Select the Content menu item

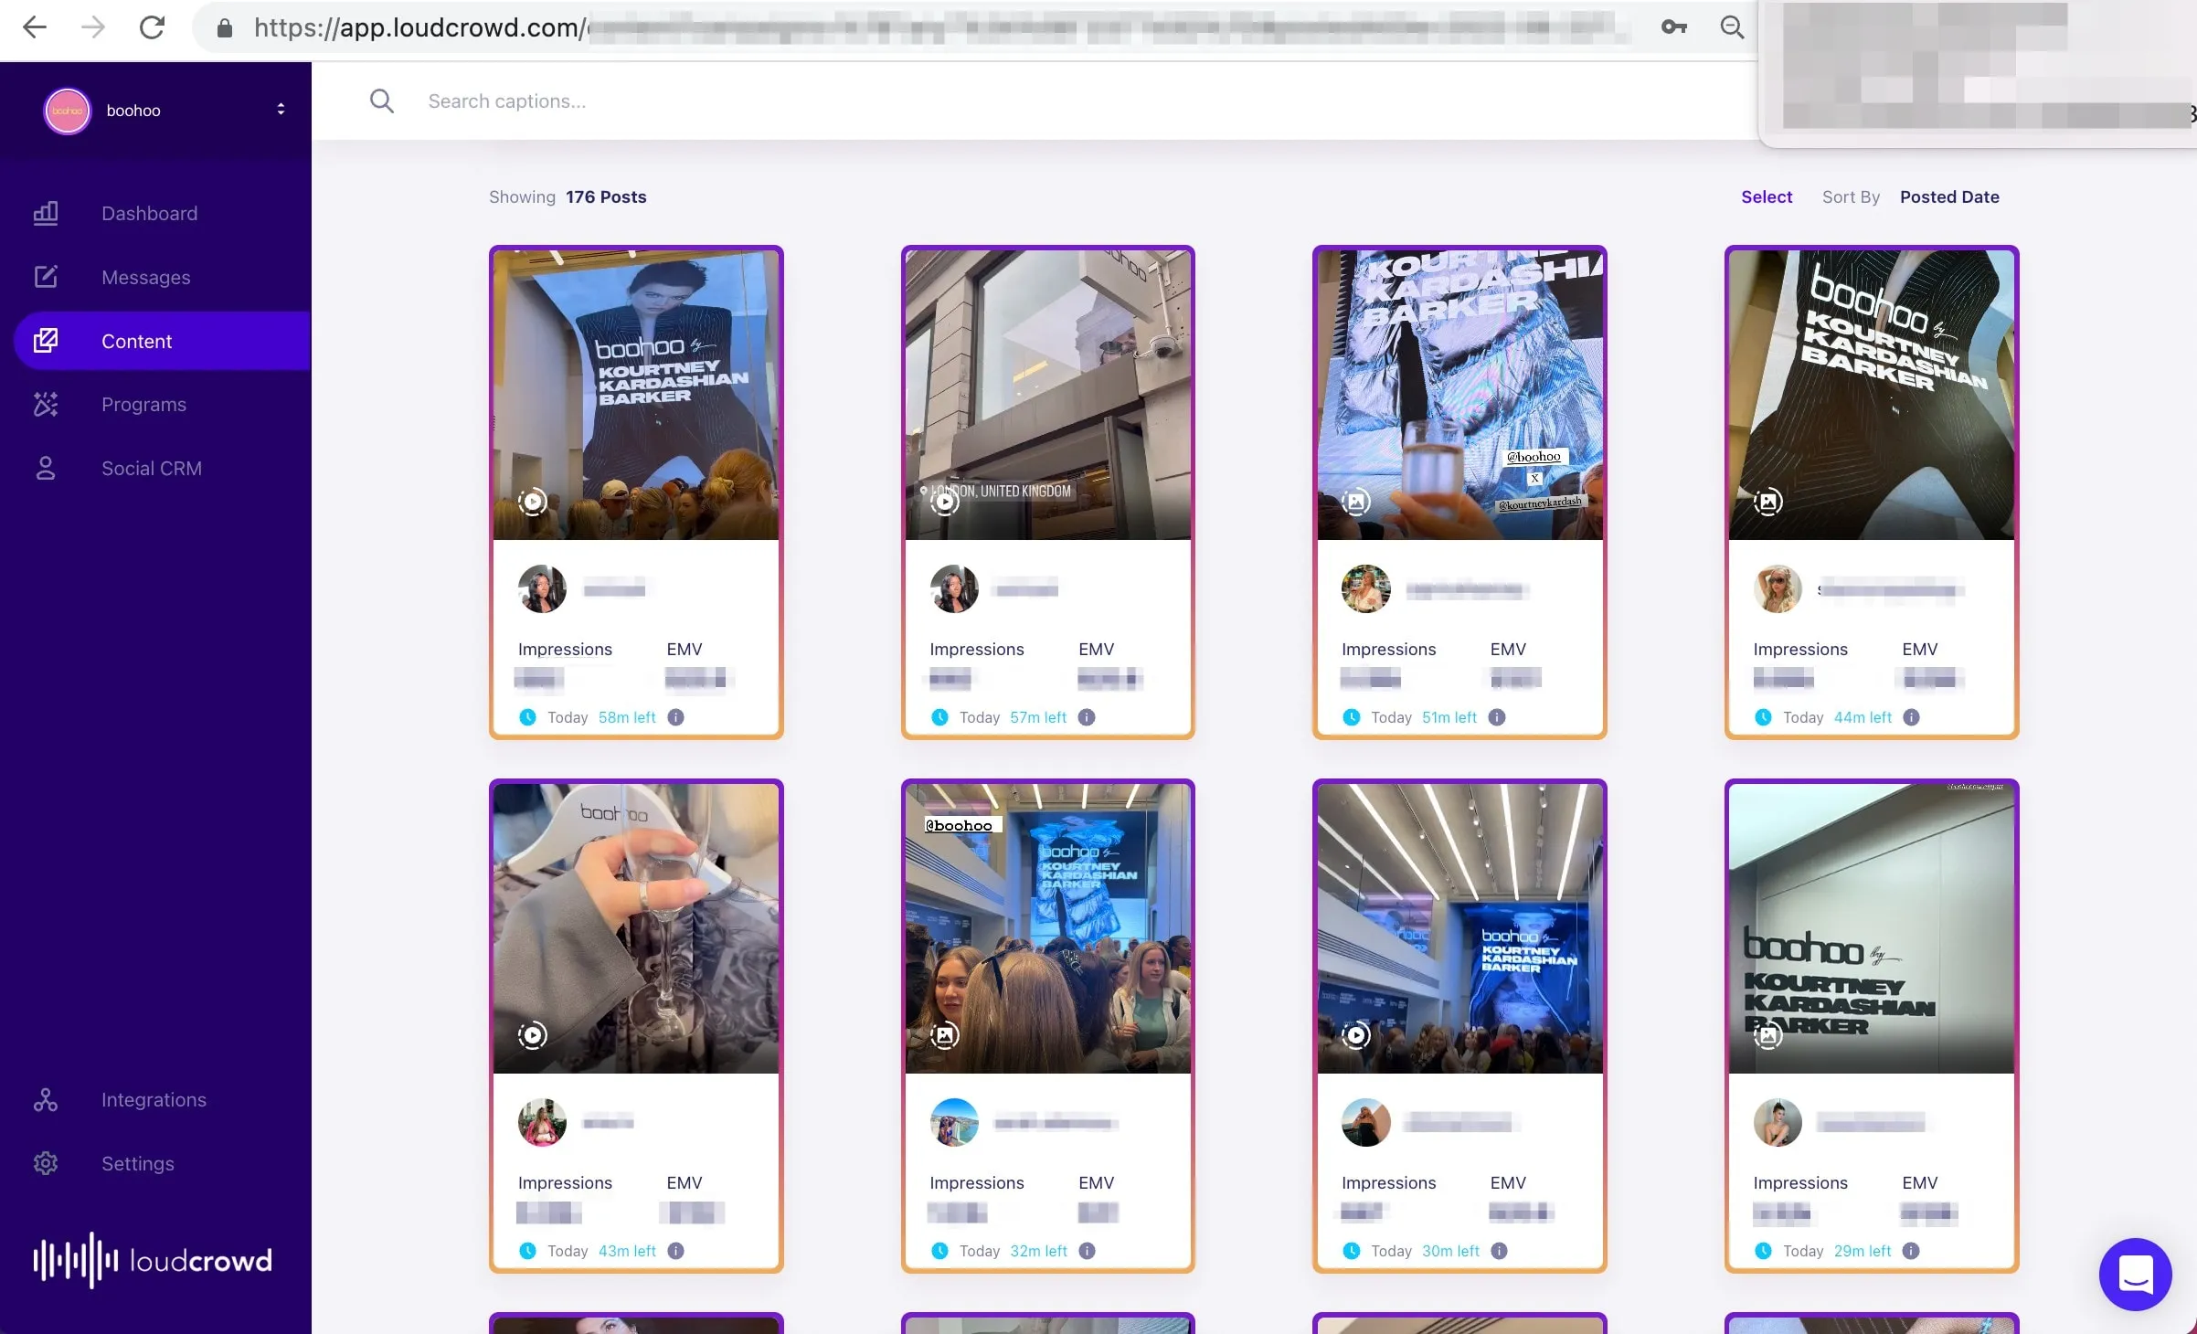(163, 341)
